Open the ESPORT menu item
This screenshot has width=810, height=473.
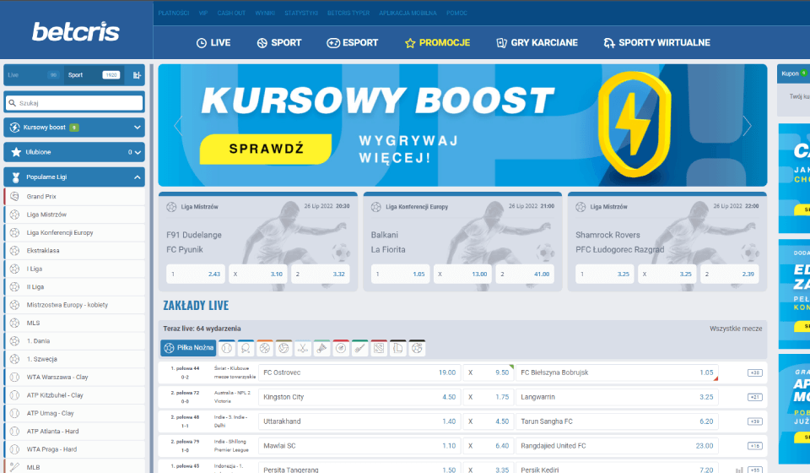click(x=353, y=42)
